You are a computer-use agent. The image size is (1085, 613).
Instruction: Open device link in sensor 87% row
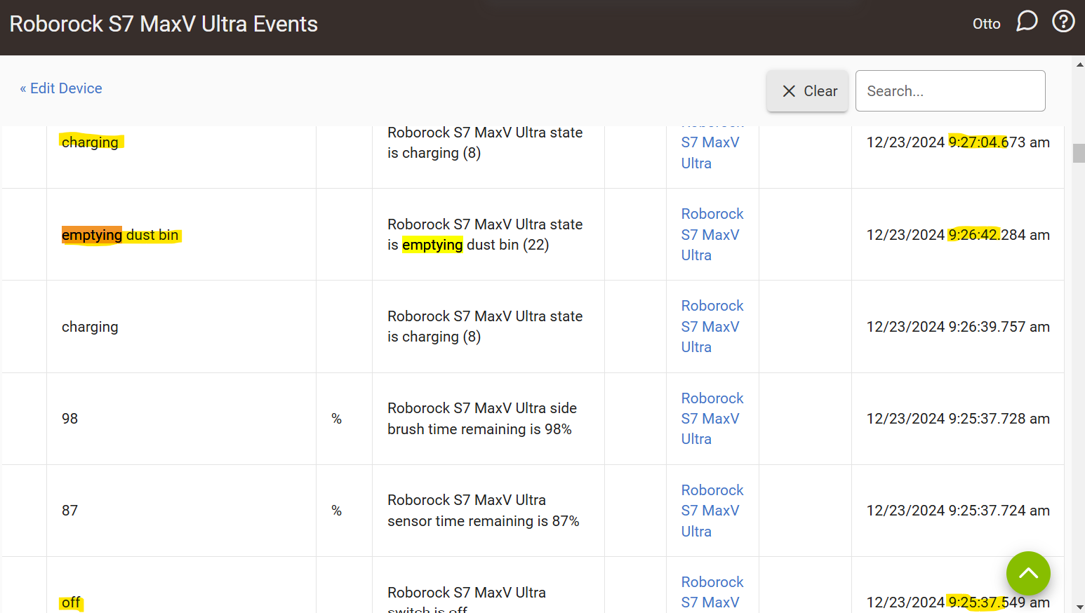click(x=712, y=511)
